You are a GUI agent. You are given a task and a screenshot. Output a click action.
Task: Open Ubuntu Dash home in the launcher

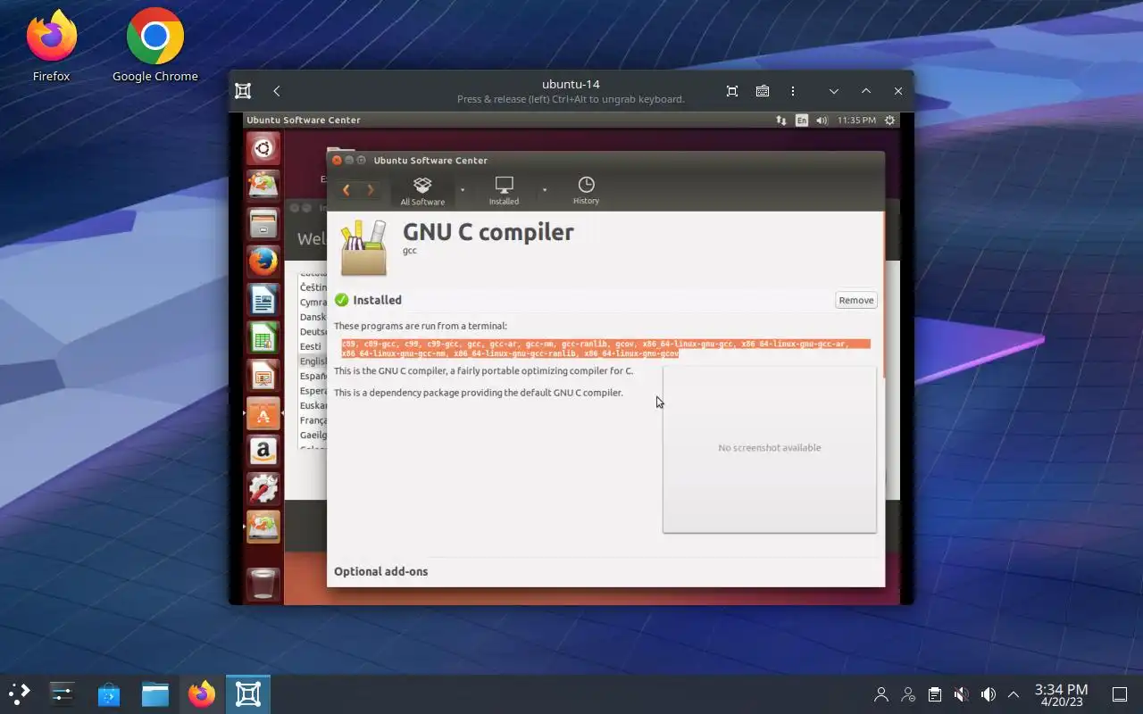tap(263, 148)
